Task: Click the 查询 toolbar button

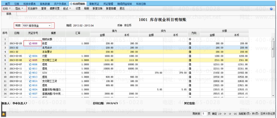Action: click(x=44, y=9)
